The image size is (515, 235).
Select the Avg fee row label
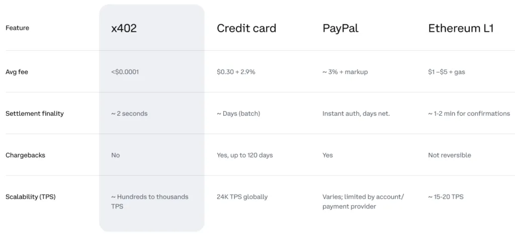click(17, 72)
